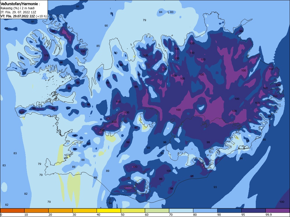Click the legend scale label '99.9'
The height and width of the screenshot is (217, 290).
point(269,215)
